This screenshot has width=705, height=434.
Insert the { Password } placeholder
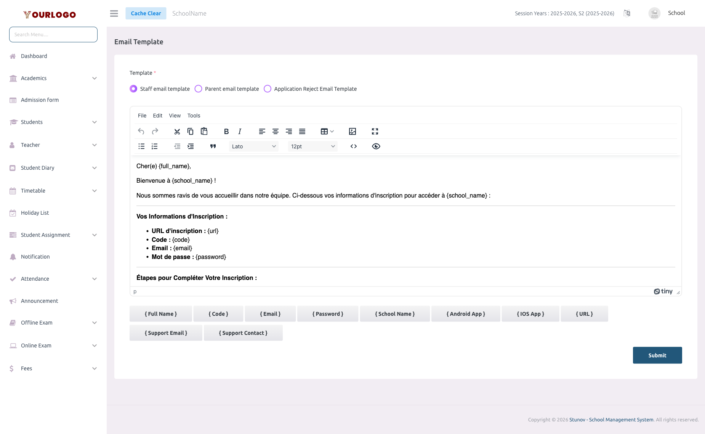[327, 313]
